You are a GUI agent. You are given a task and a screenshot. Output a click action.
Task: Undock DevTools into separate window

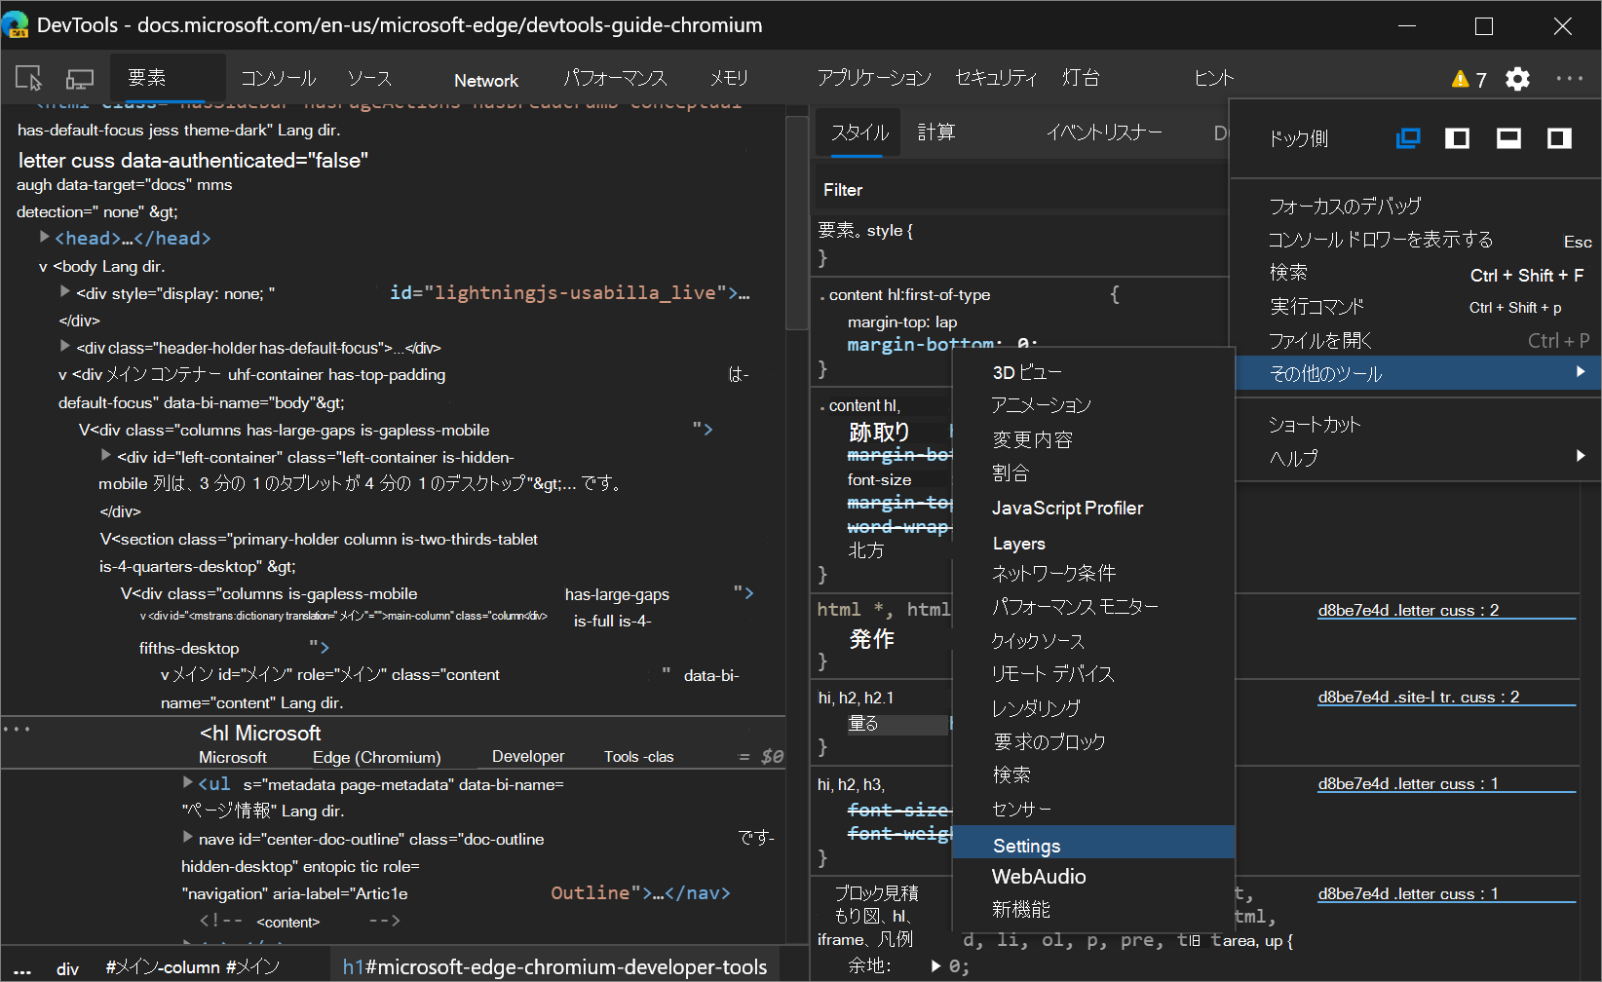point(1408,138)
